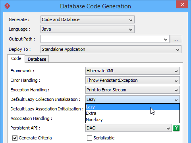
Task: Click the Framework label
Action: click(22, 71)
